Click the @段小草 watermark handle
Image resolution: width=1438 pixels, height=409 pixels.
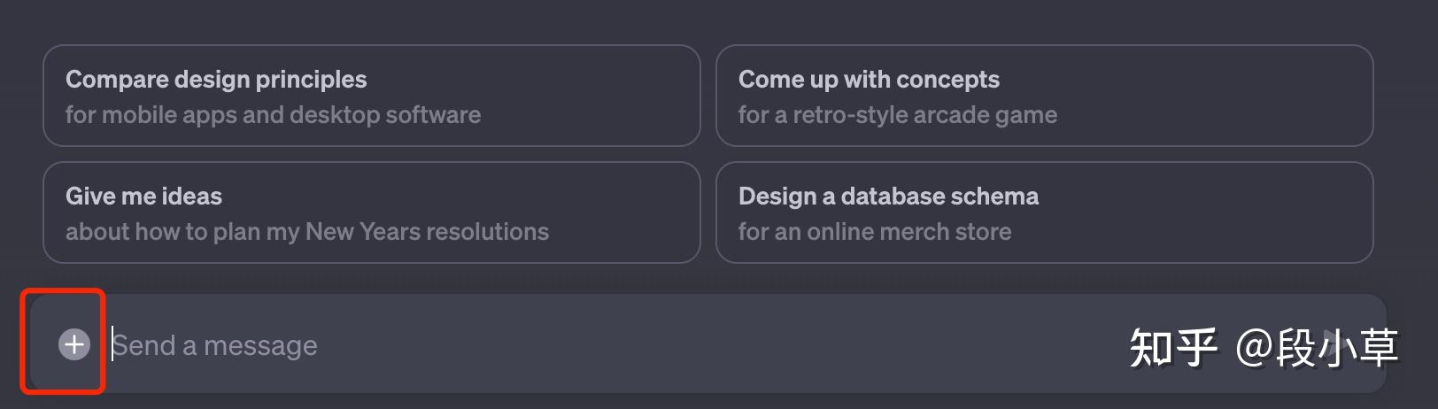[1317, 347]
